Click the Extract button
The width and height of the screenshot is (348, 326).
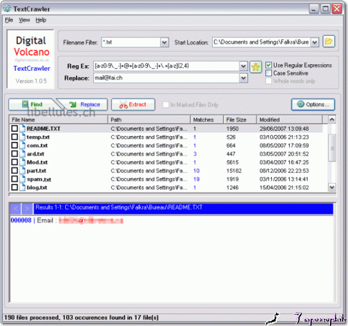pyautogui.click(x=133, y=104)
